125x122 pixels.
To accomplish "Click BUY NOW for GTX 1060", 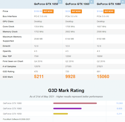I will click(76, 11).
